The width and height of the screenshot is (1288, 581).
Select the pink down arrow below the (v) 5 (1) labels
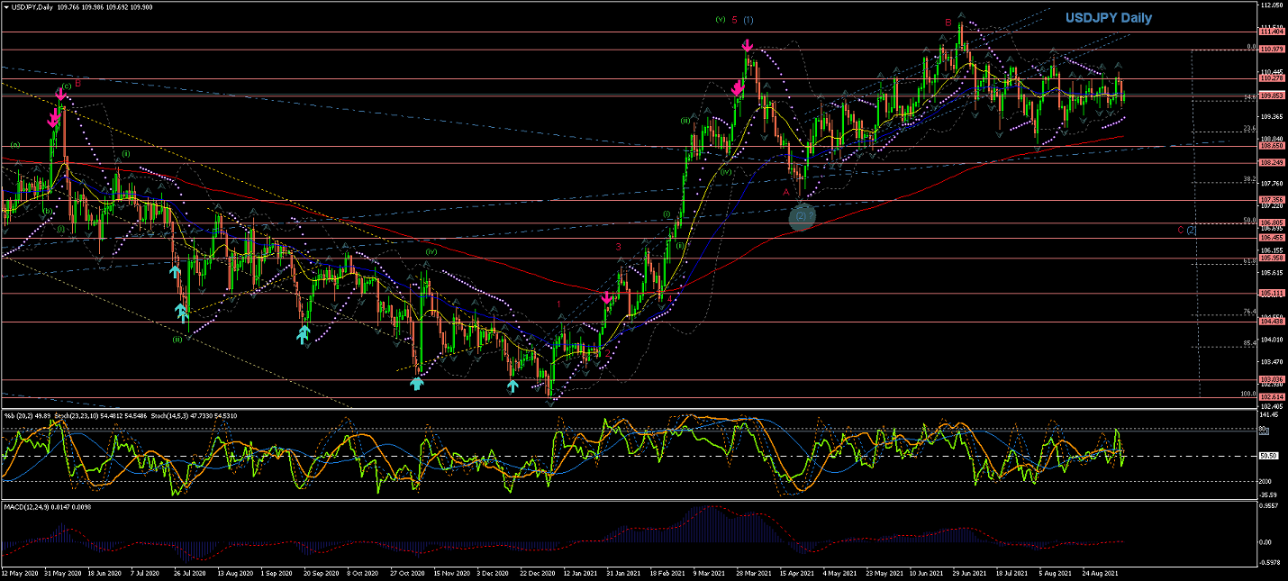[747, 45]
